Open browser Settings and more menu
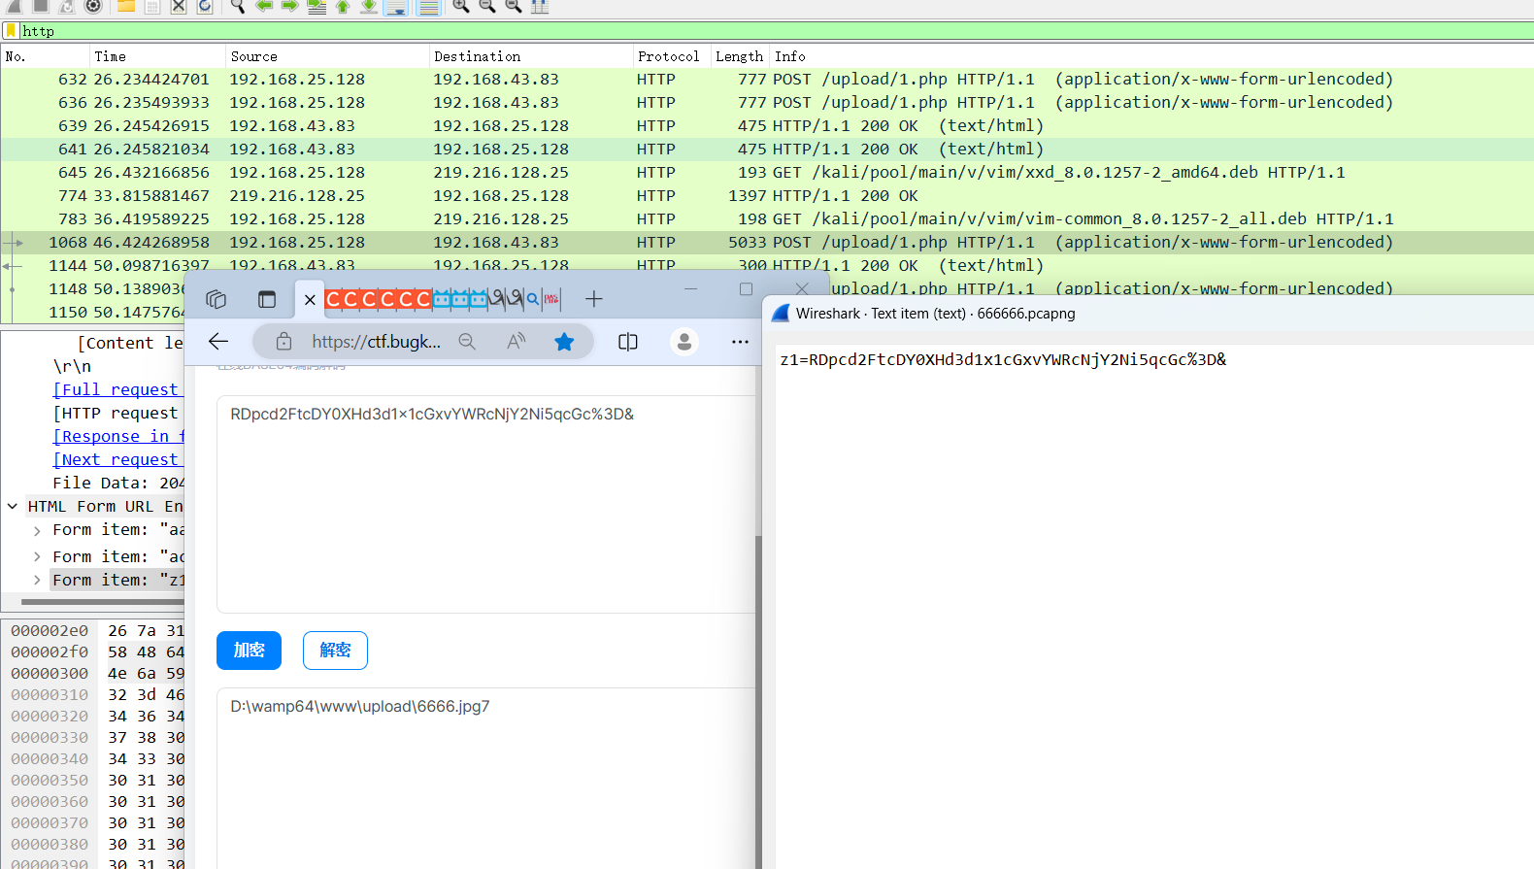Screen dimensions: 1534x869 pos(740,341)
